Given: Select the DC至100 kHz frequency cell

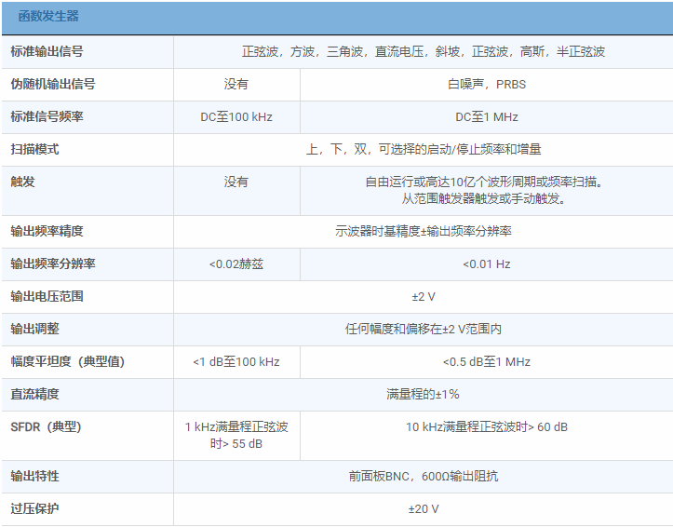Looking at the screenshot, I should tap(236, 116).
